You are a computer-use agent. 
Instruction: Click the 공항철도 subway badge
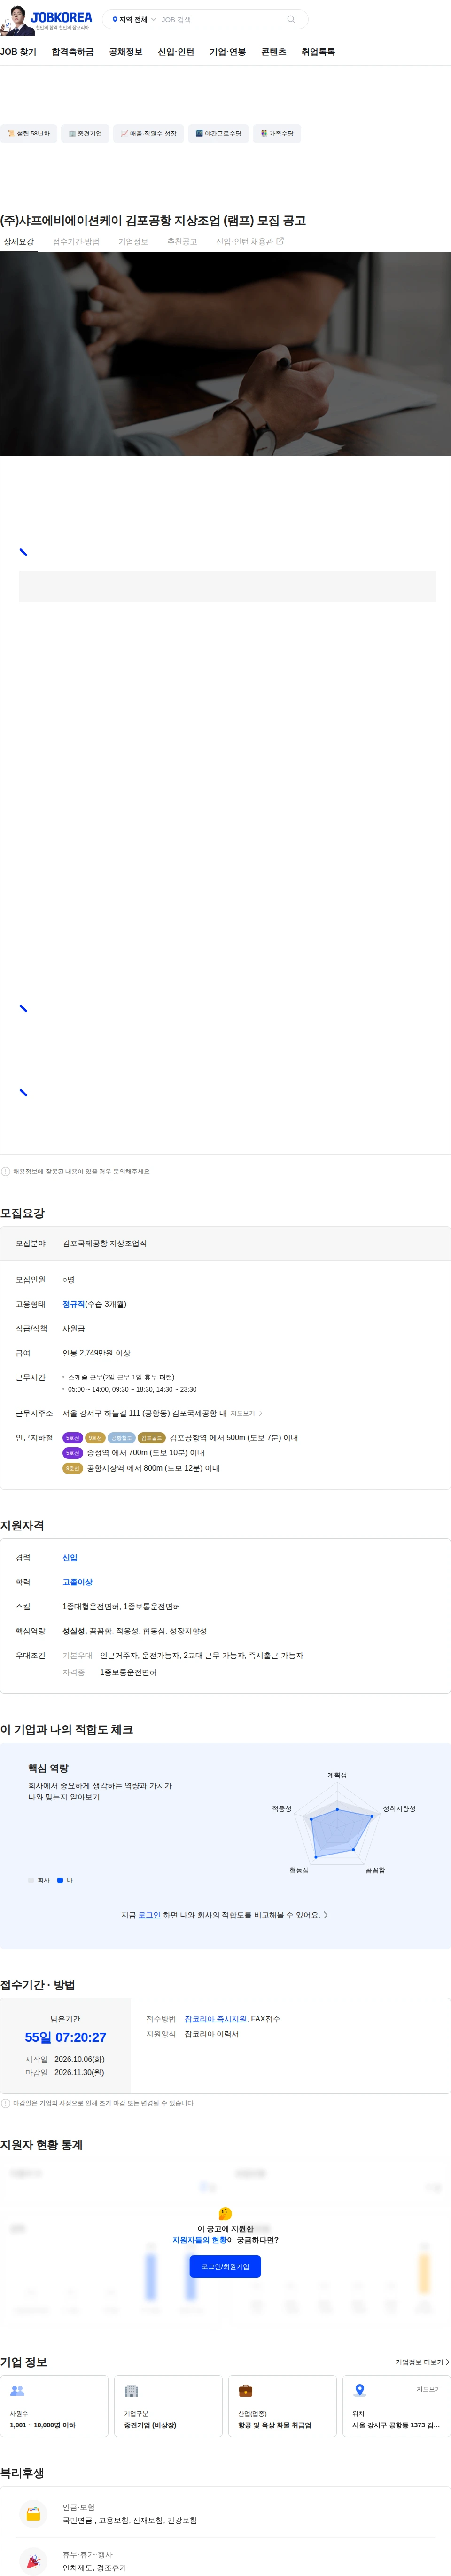pyautogui.click(x=121, y=1437)
